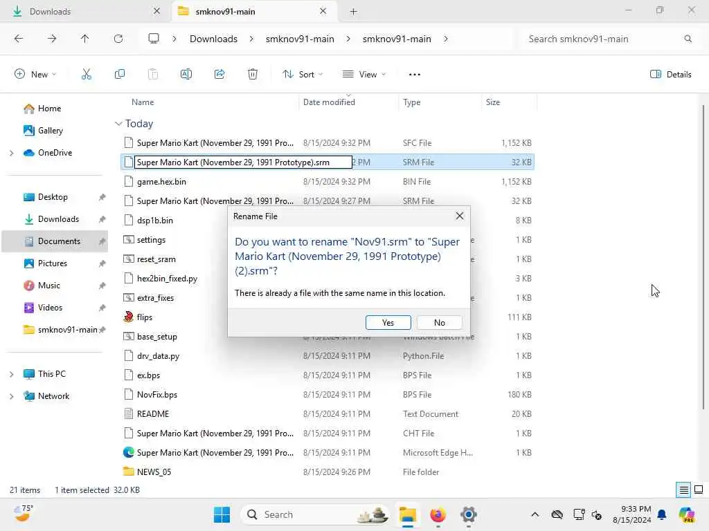Click No in the Rename File dialog
This screenshot has width=709, height=531.
tap(439, 322)
